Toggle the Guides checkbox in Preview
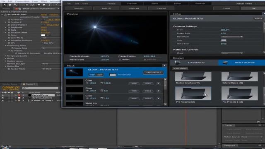The height and width of the screenshot is (149, 265). [120, 60]
